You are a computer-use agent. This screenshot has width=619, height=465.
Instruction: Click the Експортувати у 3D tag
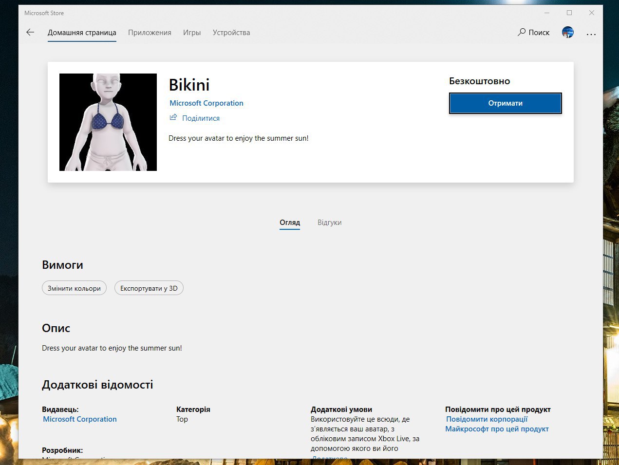(x=149, y=288)
